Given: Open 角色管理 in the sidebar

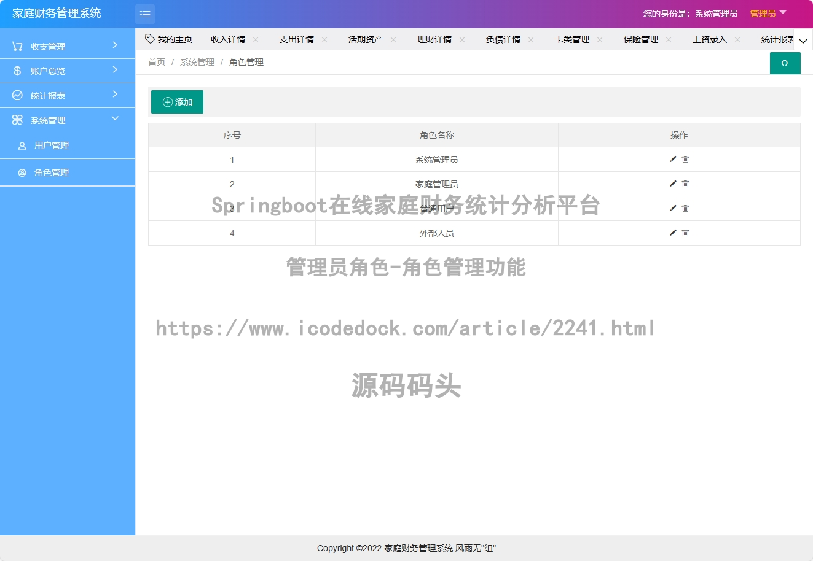Looking at the screenshot, I should (x=68, y=172).
